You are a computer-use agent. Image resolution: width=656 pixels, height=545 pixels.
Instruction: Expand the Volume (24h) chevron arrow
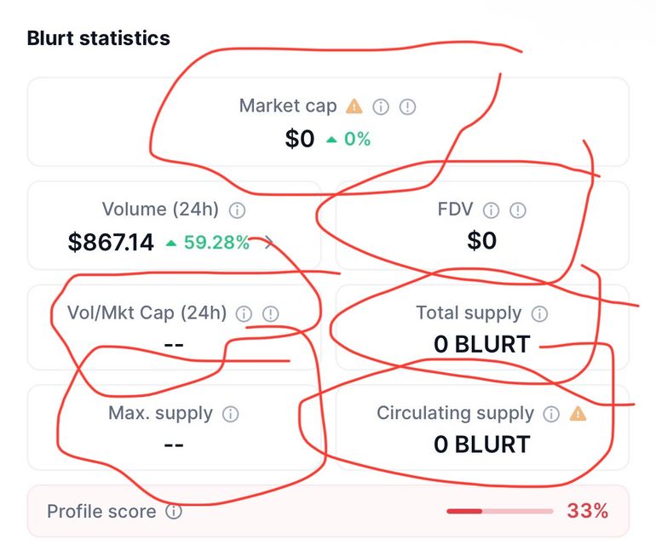269,244
